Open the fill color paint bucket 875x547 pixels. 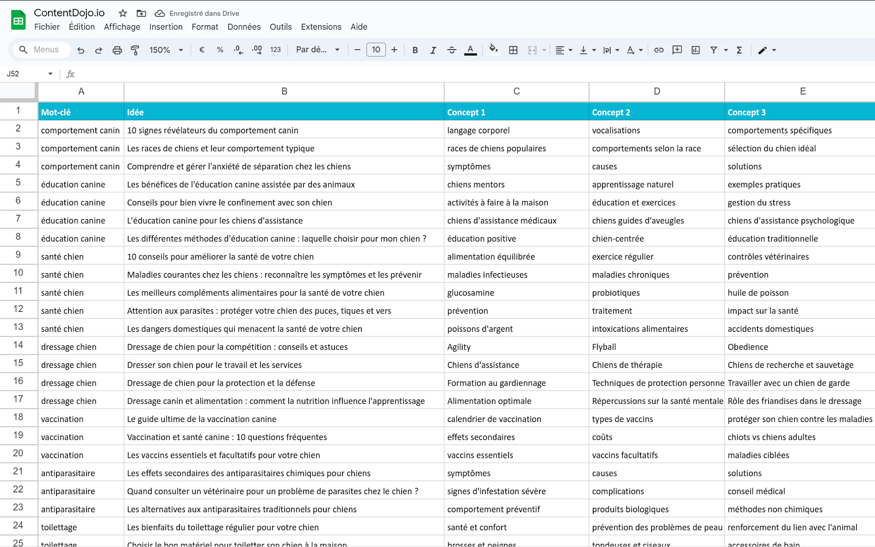[x=493, y=49]
